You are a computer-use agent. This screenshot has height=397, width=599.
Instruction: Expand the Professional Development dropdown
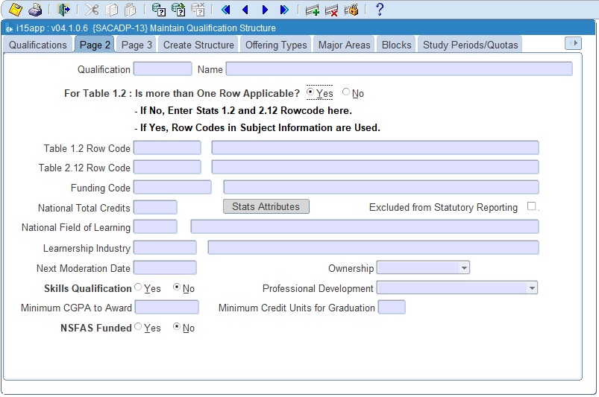tap(531, 288)
